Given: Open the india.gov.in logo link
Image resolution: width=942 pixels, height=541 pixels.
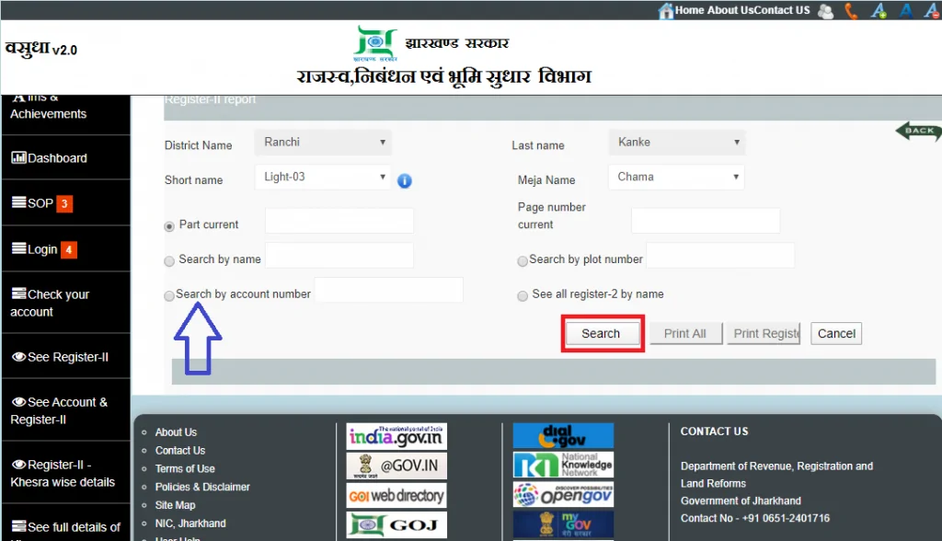Looking at the screenshot, I should click(x=396, y=436).
